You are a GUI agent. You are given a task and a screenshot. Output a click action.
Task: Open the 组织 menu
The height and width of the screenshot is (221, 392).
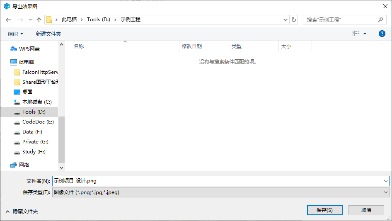tap(16, 34)
